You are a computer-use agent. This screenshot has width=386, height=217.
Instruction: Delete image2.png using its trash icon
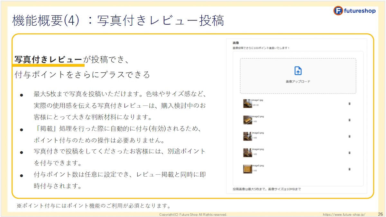(349, 120)
